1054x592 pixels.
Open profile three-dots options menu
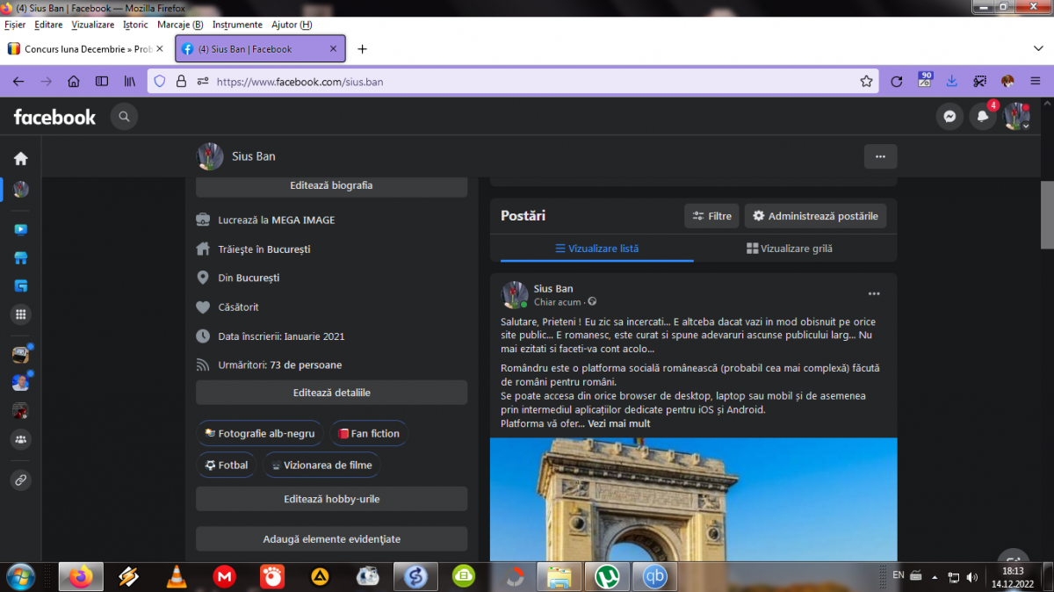point(880,156)
